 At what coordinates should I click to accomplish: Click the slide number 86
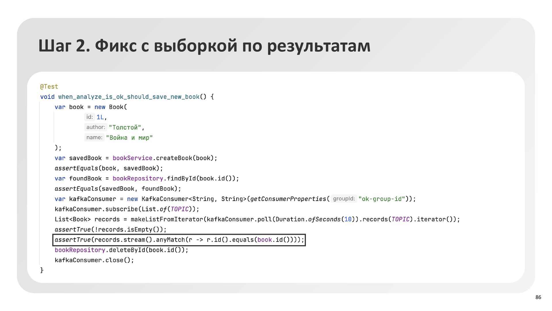click(x=538, y=297)
